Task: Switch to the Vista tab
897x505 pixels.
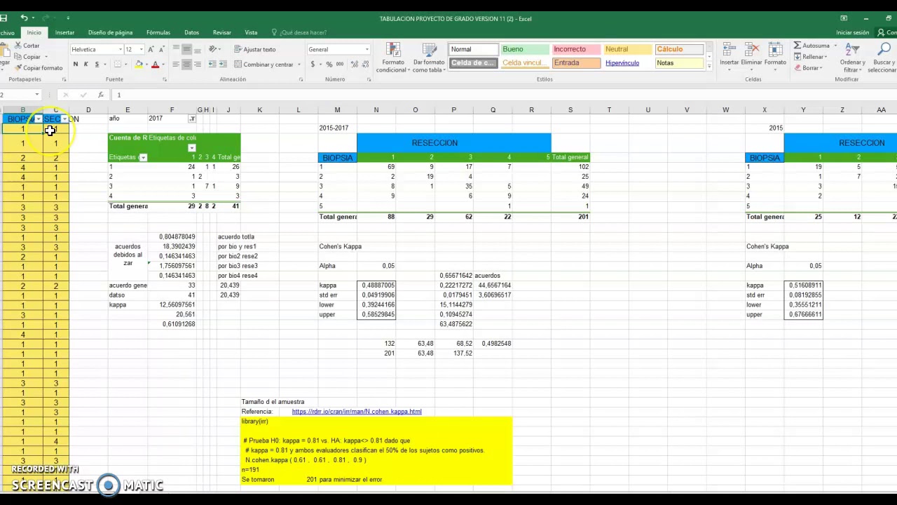Action: (251, 32)
